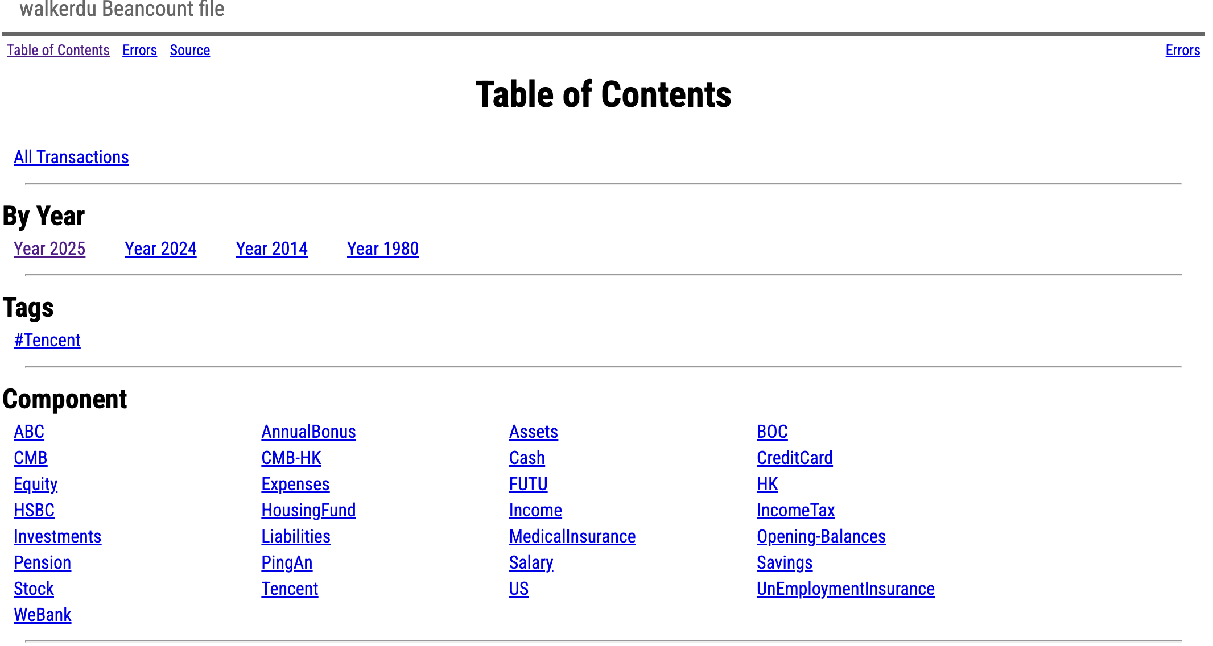The width and height of the screenshot is (1213, 646).
Task: View Year 1980 entries
Action: pos(382,249)
